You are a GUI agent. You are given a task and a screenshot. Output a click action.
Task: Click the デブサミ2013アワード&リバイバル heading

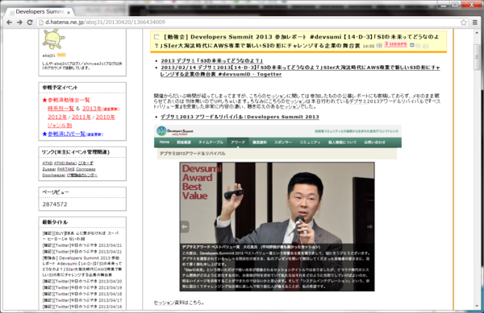pyautogui.click(x=192, y=153)
